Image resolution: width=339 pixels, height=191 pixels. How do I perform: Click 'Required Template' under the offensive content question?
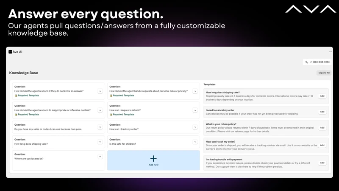coord(28,114)
